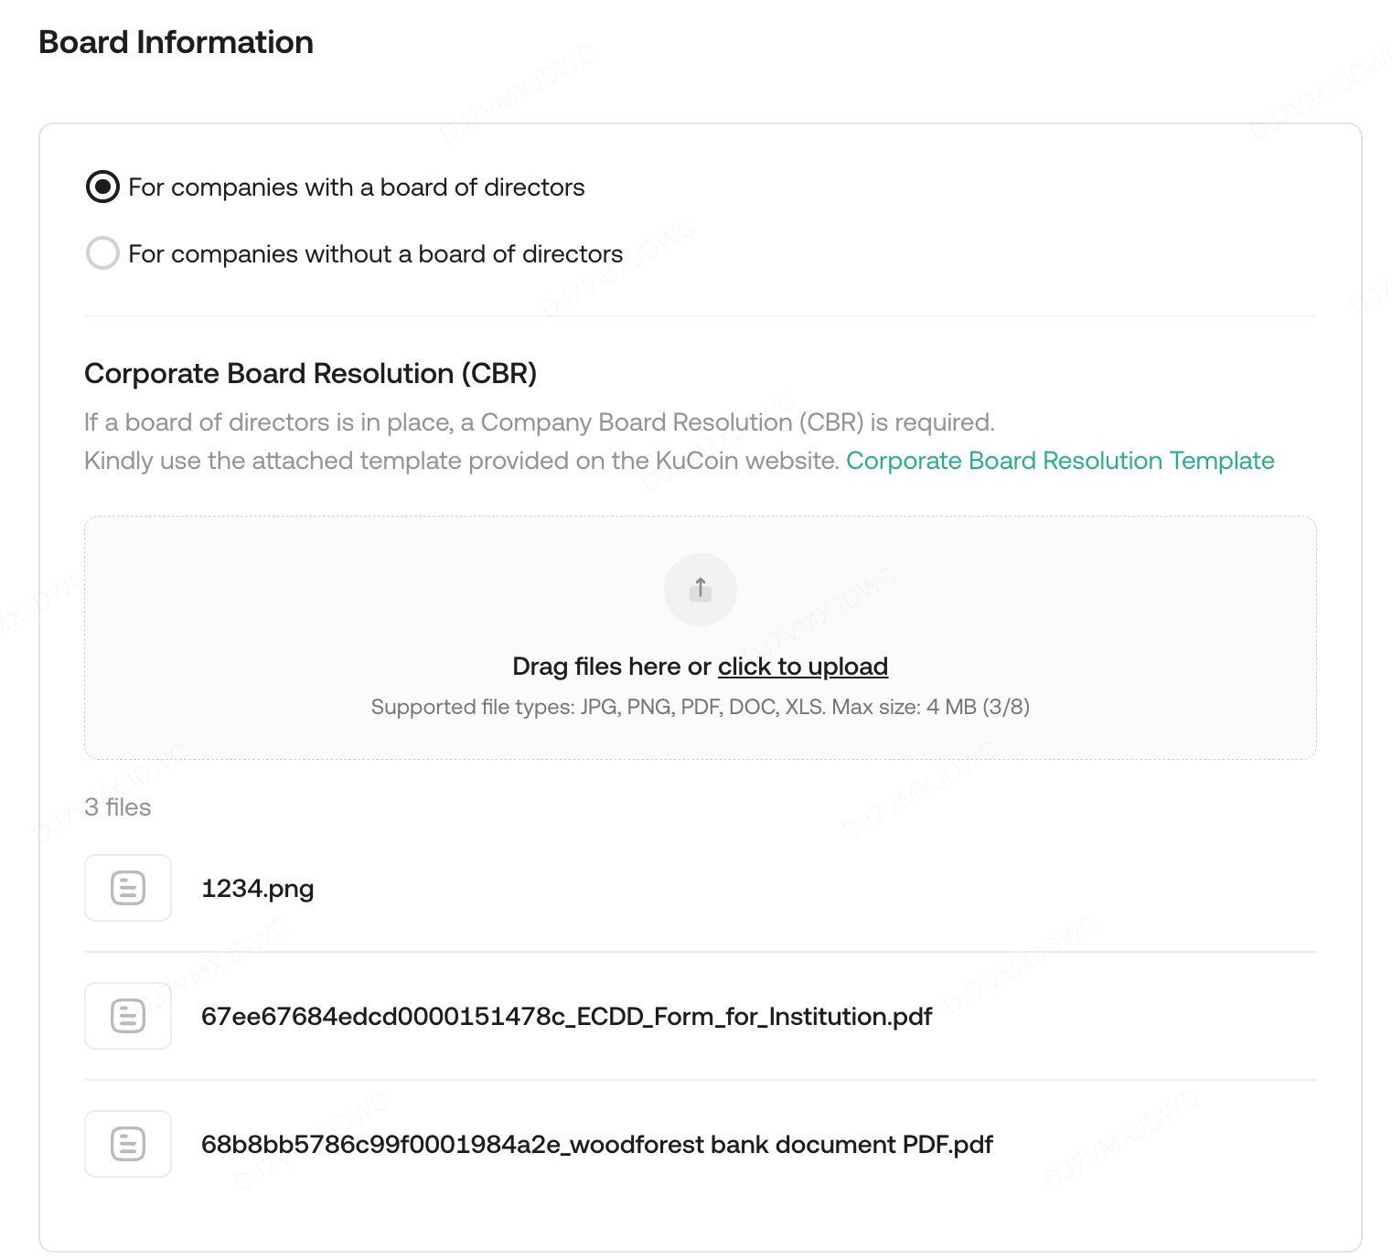Open the woodforest bank document PDF.pdf file
1392x1260 pixels.
596,1145
